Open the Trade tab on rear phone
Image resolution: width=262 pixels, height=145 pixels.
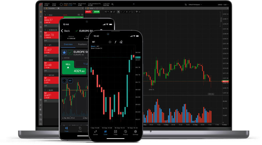tap(66, 129)
